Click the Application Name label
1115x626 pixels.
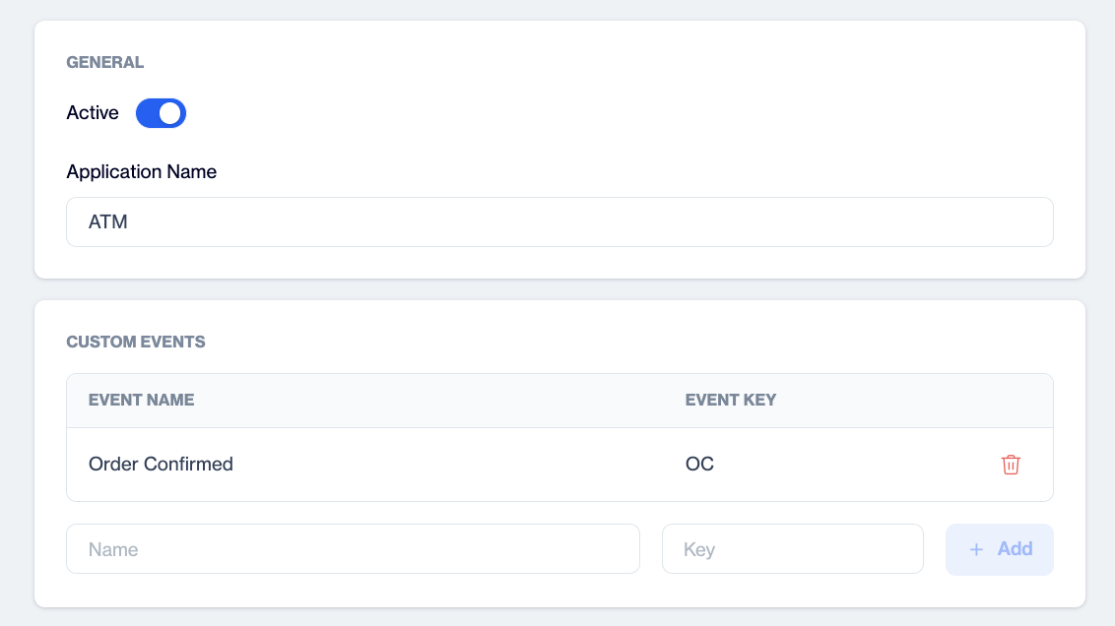click(x=141, y=172)
